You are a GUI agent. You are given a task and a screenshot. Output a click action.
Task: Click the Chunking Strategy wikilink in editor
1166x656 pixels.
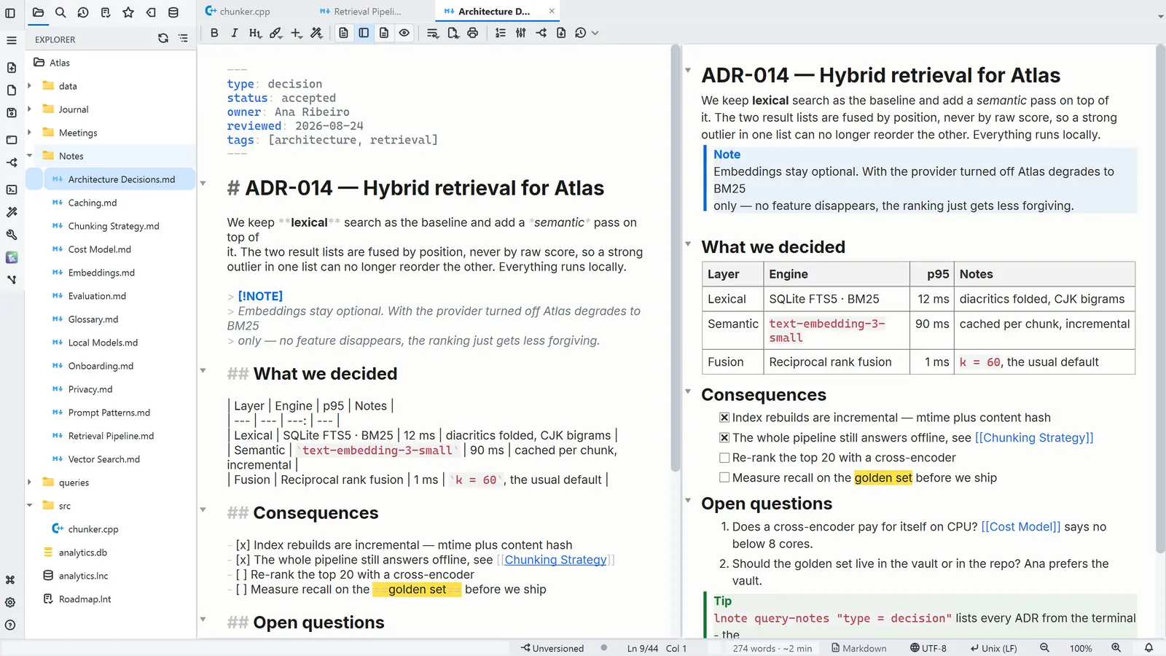[x=555, y=560]
